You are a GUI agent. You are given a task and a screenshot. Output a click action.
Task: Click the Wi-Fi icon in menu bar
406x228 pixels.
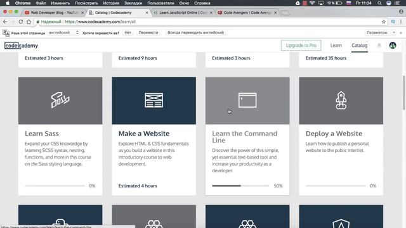pos(312,3)
